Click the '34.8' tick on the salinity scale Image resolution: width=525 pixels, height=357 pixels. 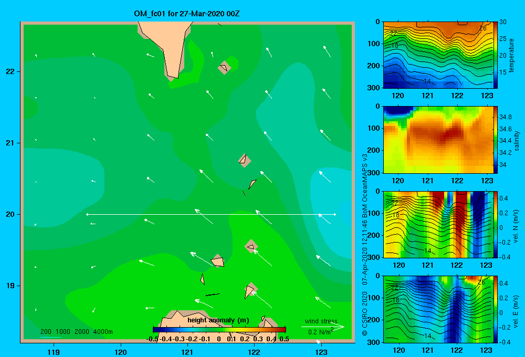pyautogui.click(x=505, y=117)
